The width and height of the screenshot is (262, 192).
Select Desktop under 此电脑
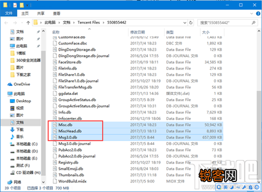[24, 101]
